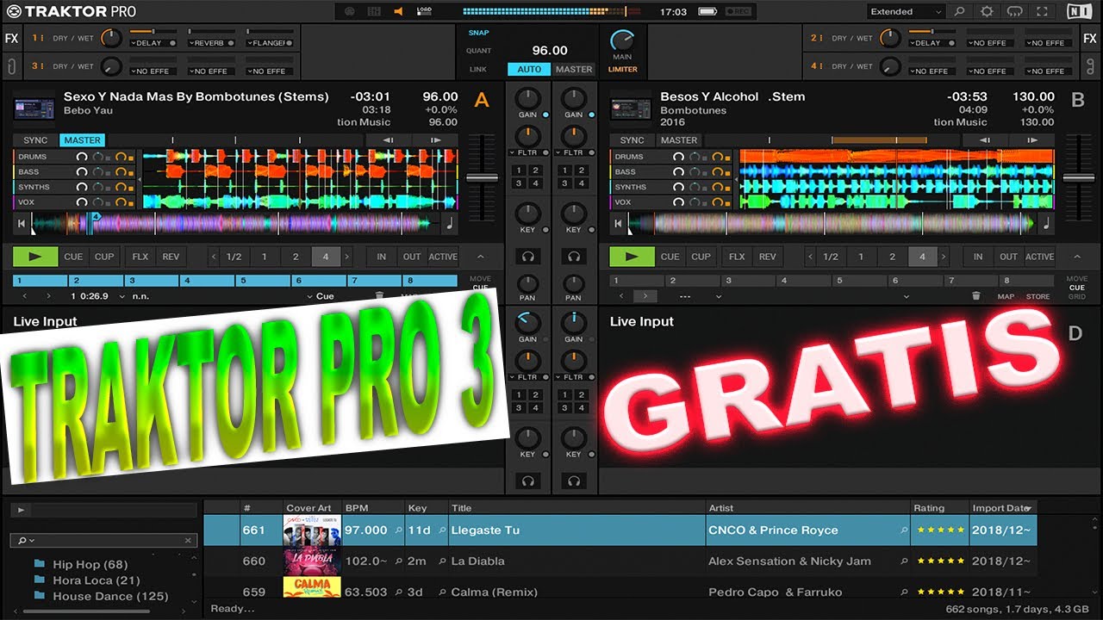This screenshot has width=1103, height=620.
Task: Toggle the audio REC button
Action: tap(739, 12)
